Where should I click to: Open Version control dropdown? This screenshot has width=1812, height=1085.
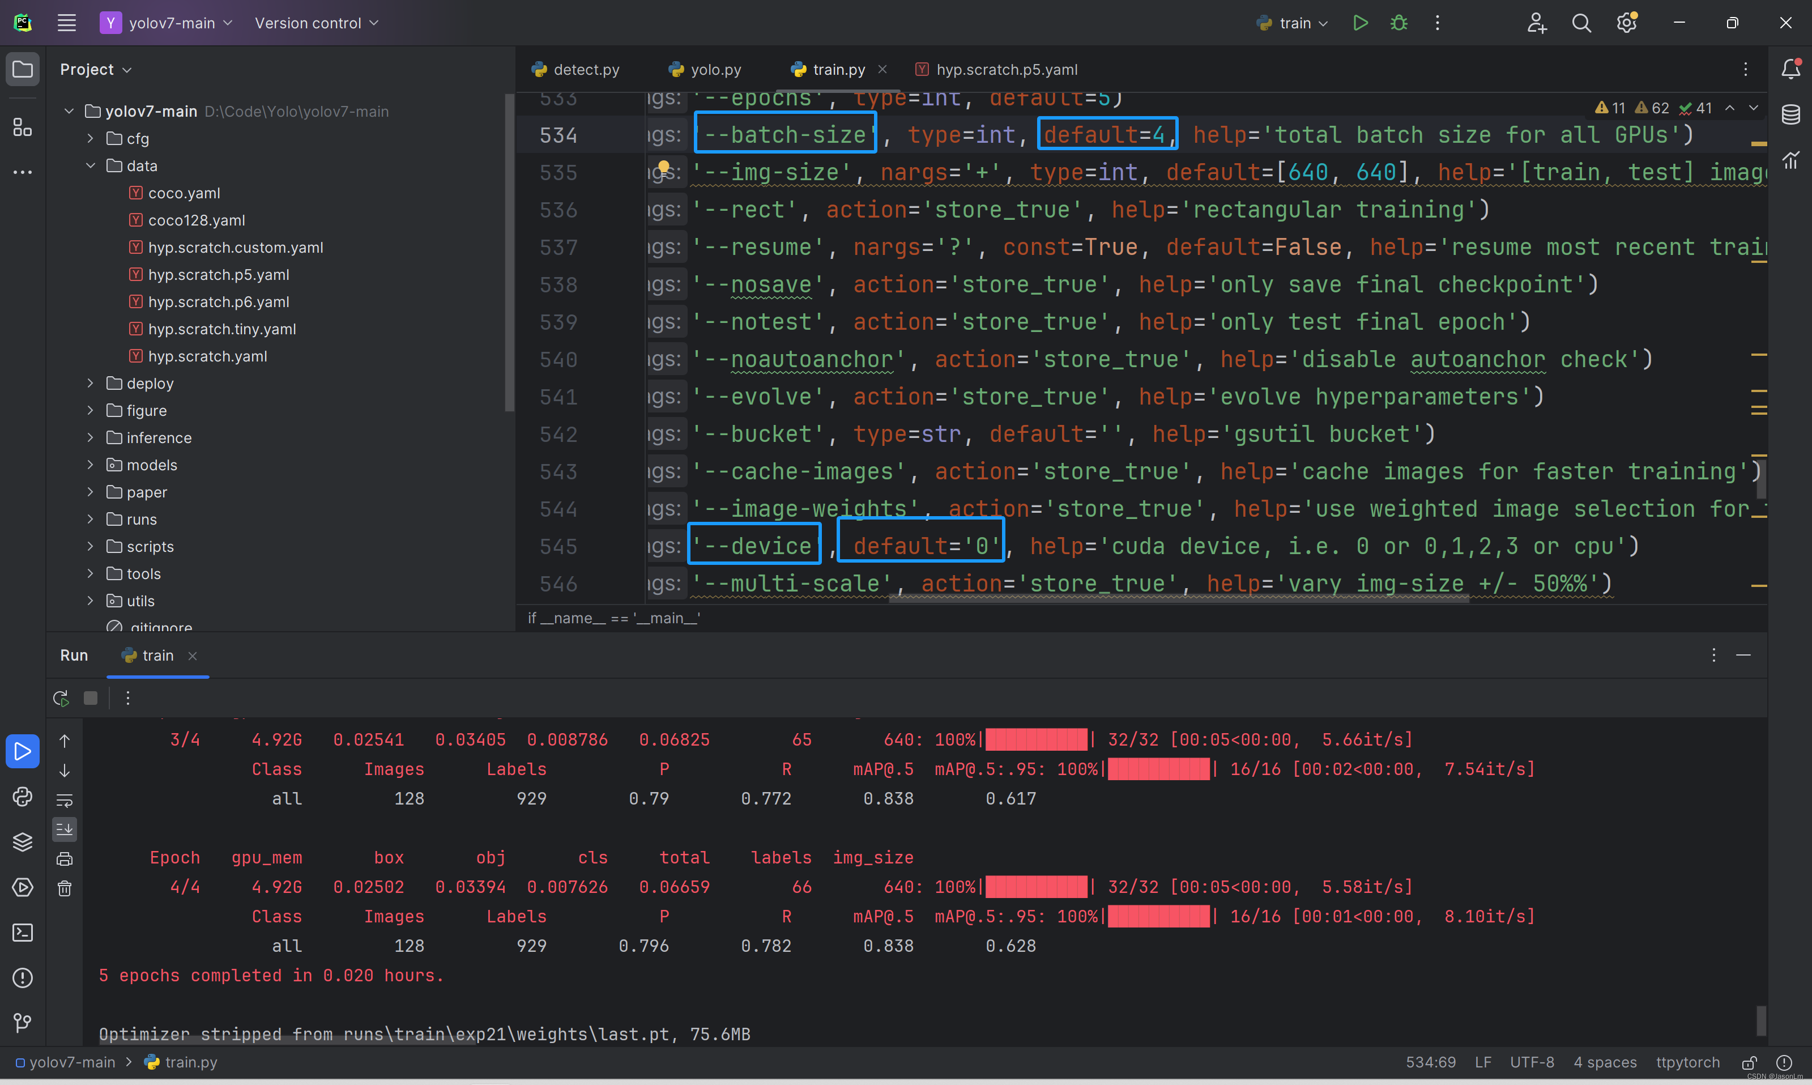(x=317, y=23)
